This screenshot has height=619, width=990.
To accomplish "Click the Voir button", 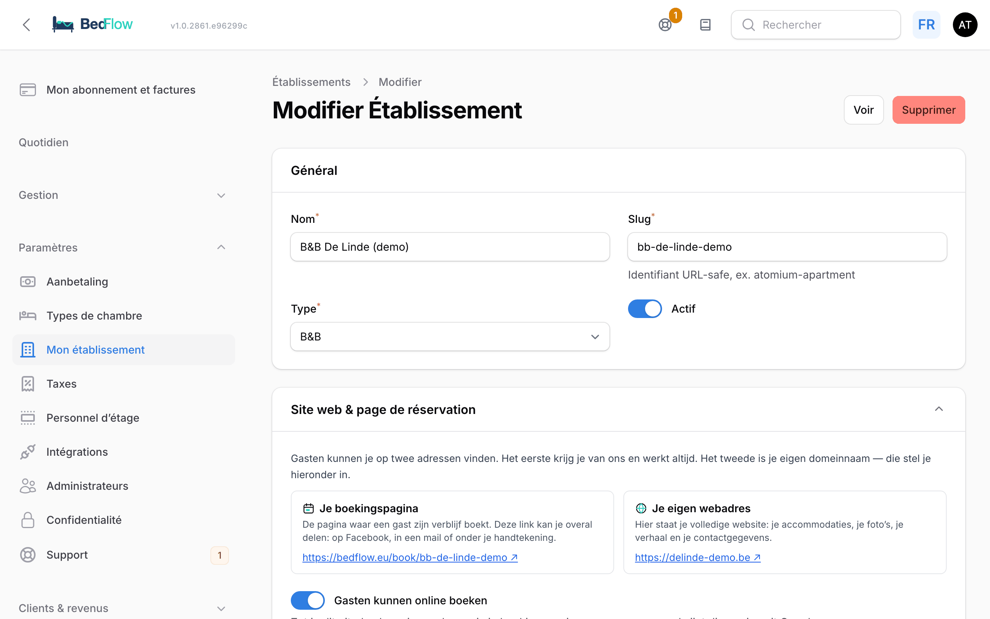I will click(864, 110).
